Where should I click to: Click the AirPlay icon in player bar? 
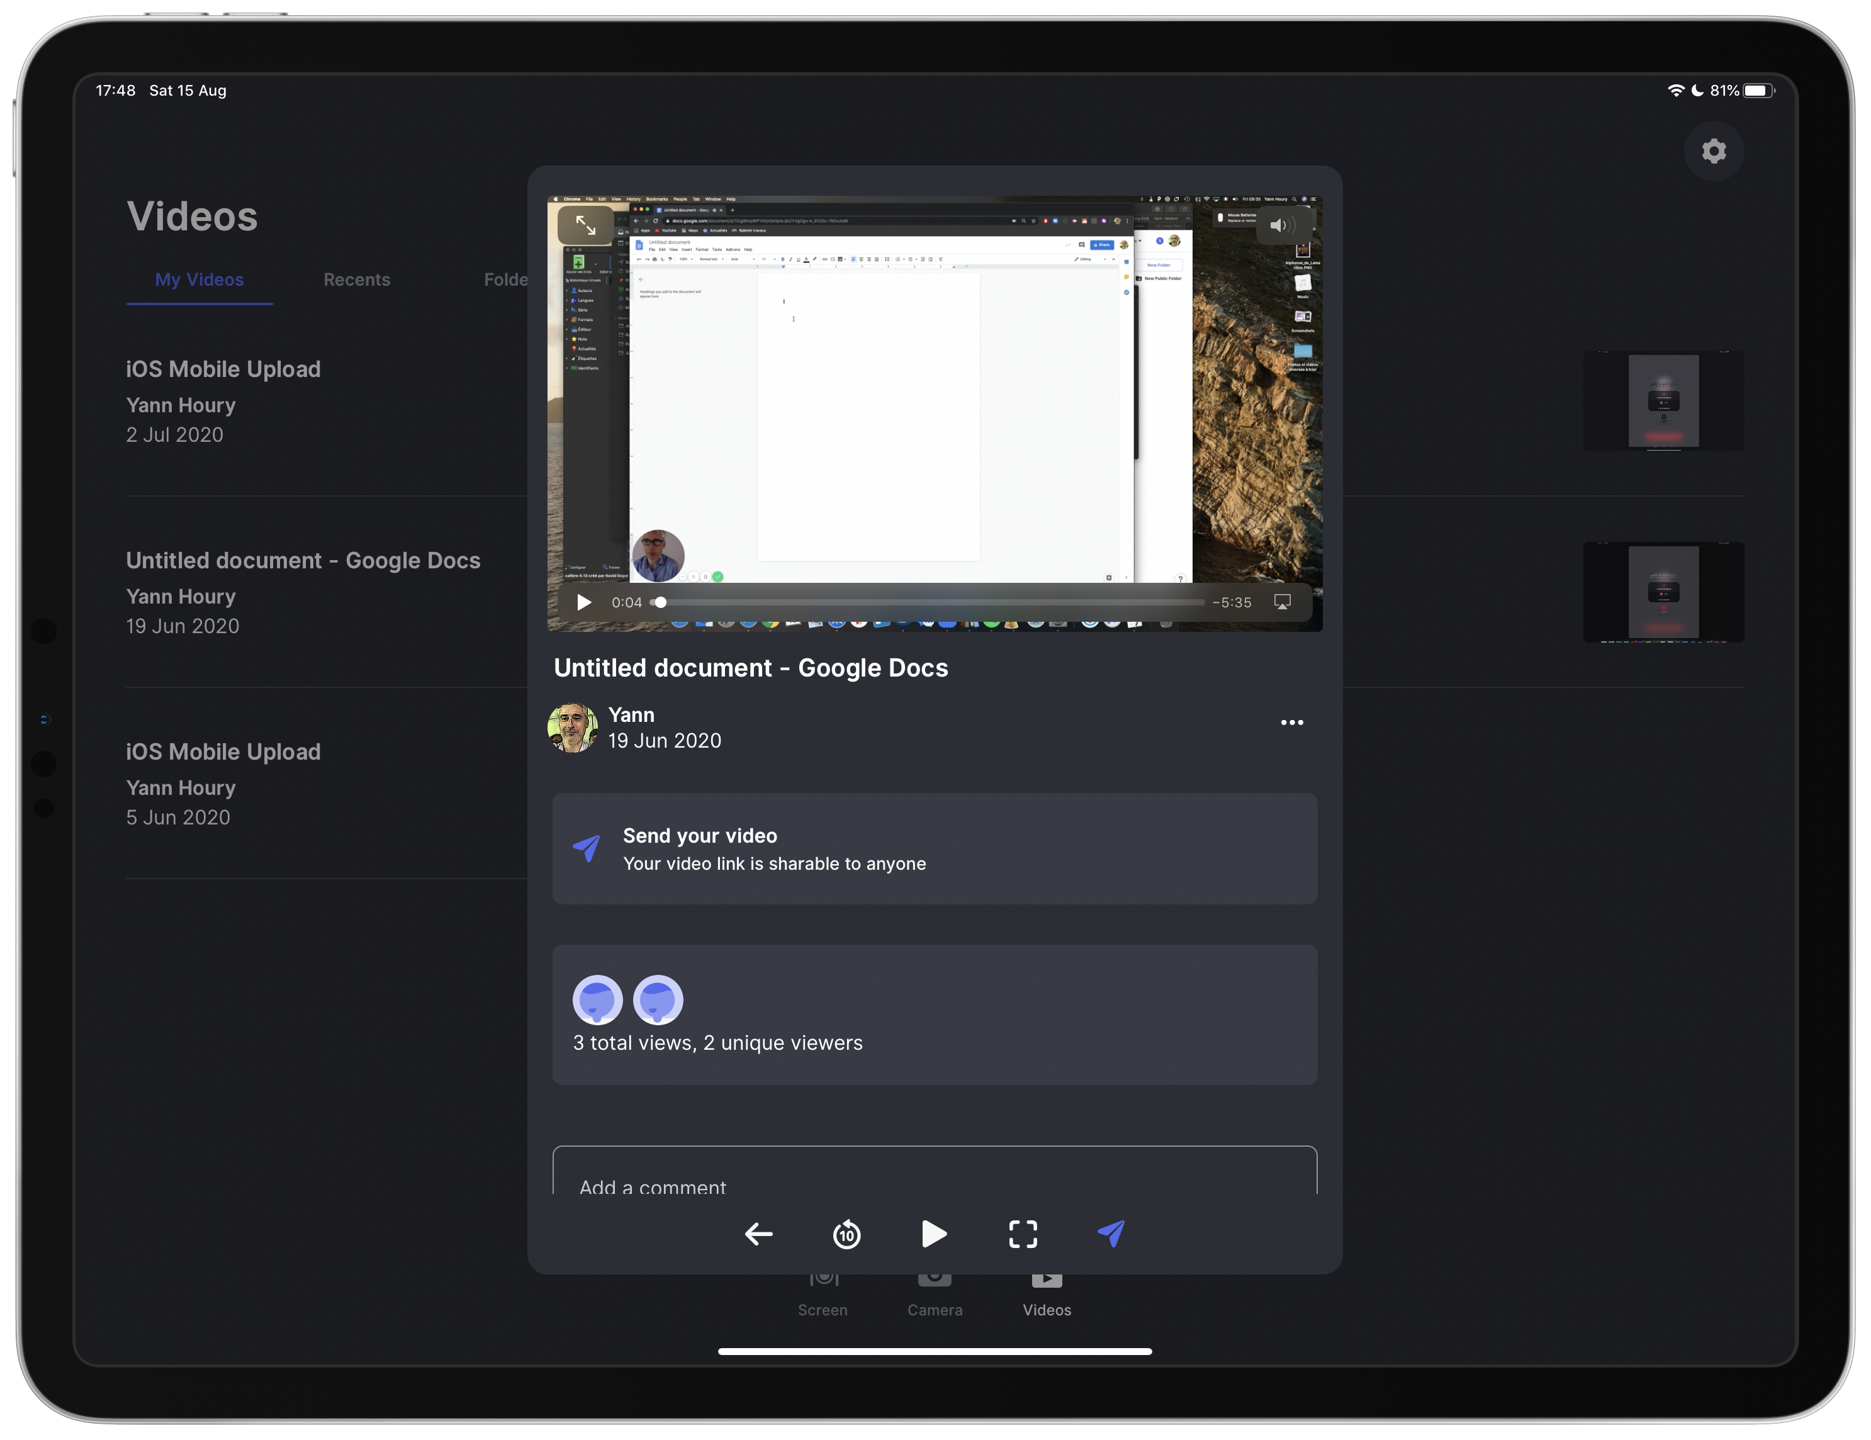(x=1281, y=602)
